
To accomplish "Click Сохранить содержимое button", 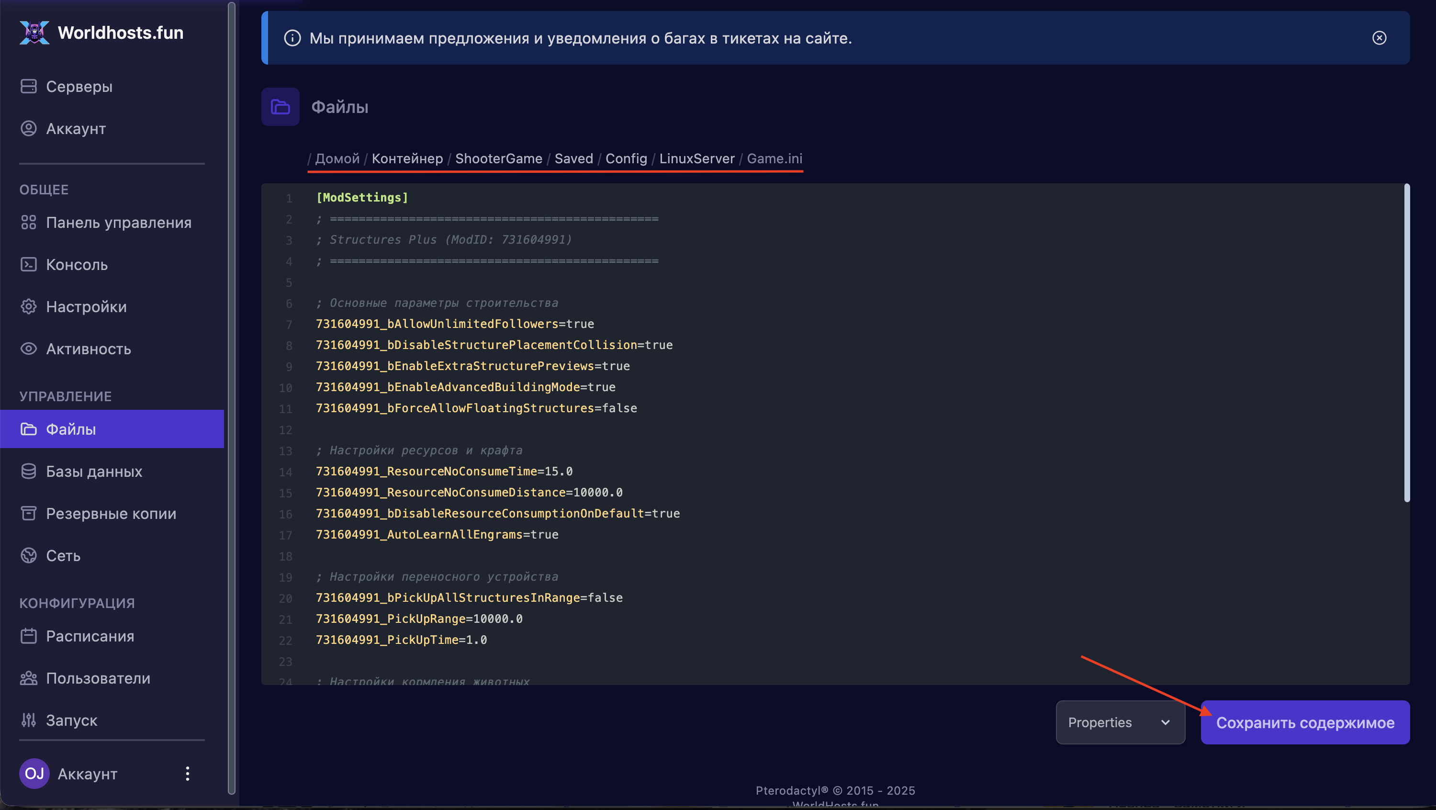I will 1304,722.
